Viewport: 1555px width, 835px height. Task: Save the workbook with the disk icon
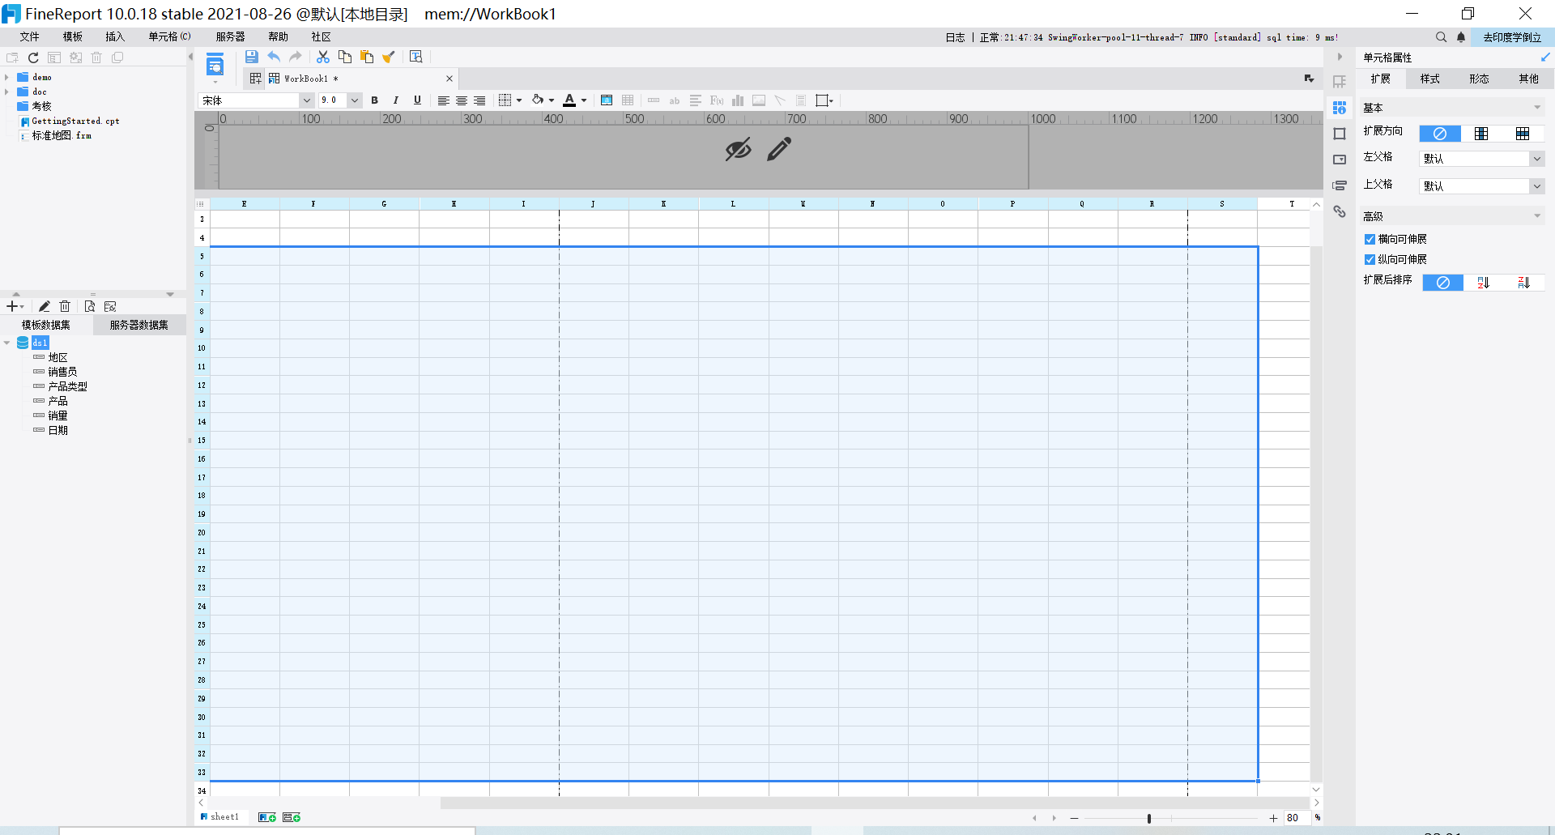click(x=252, y=57)
